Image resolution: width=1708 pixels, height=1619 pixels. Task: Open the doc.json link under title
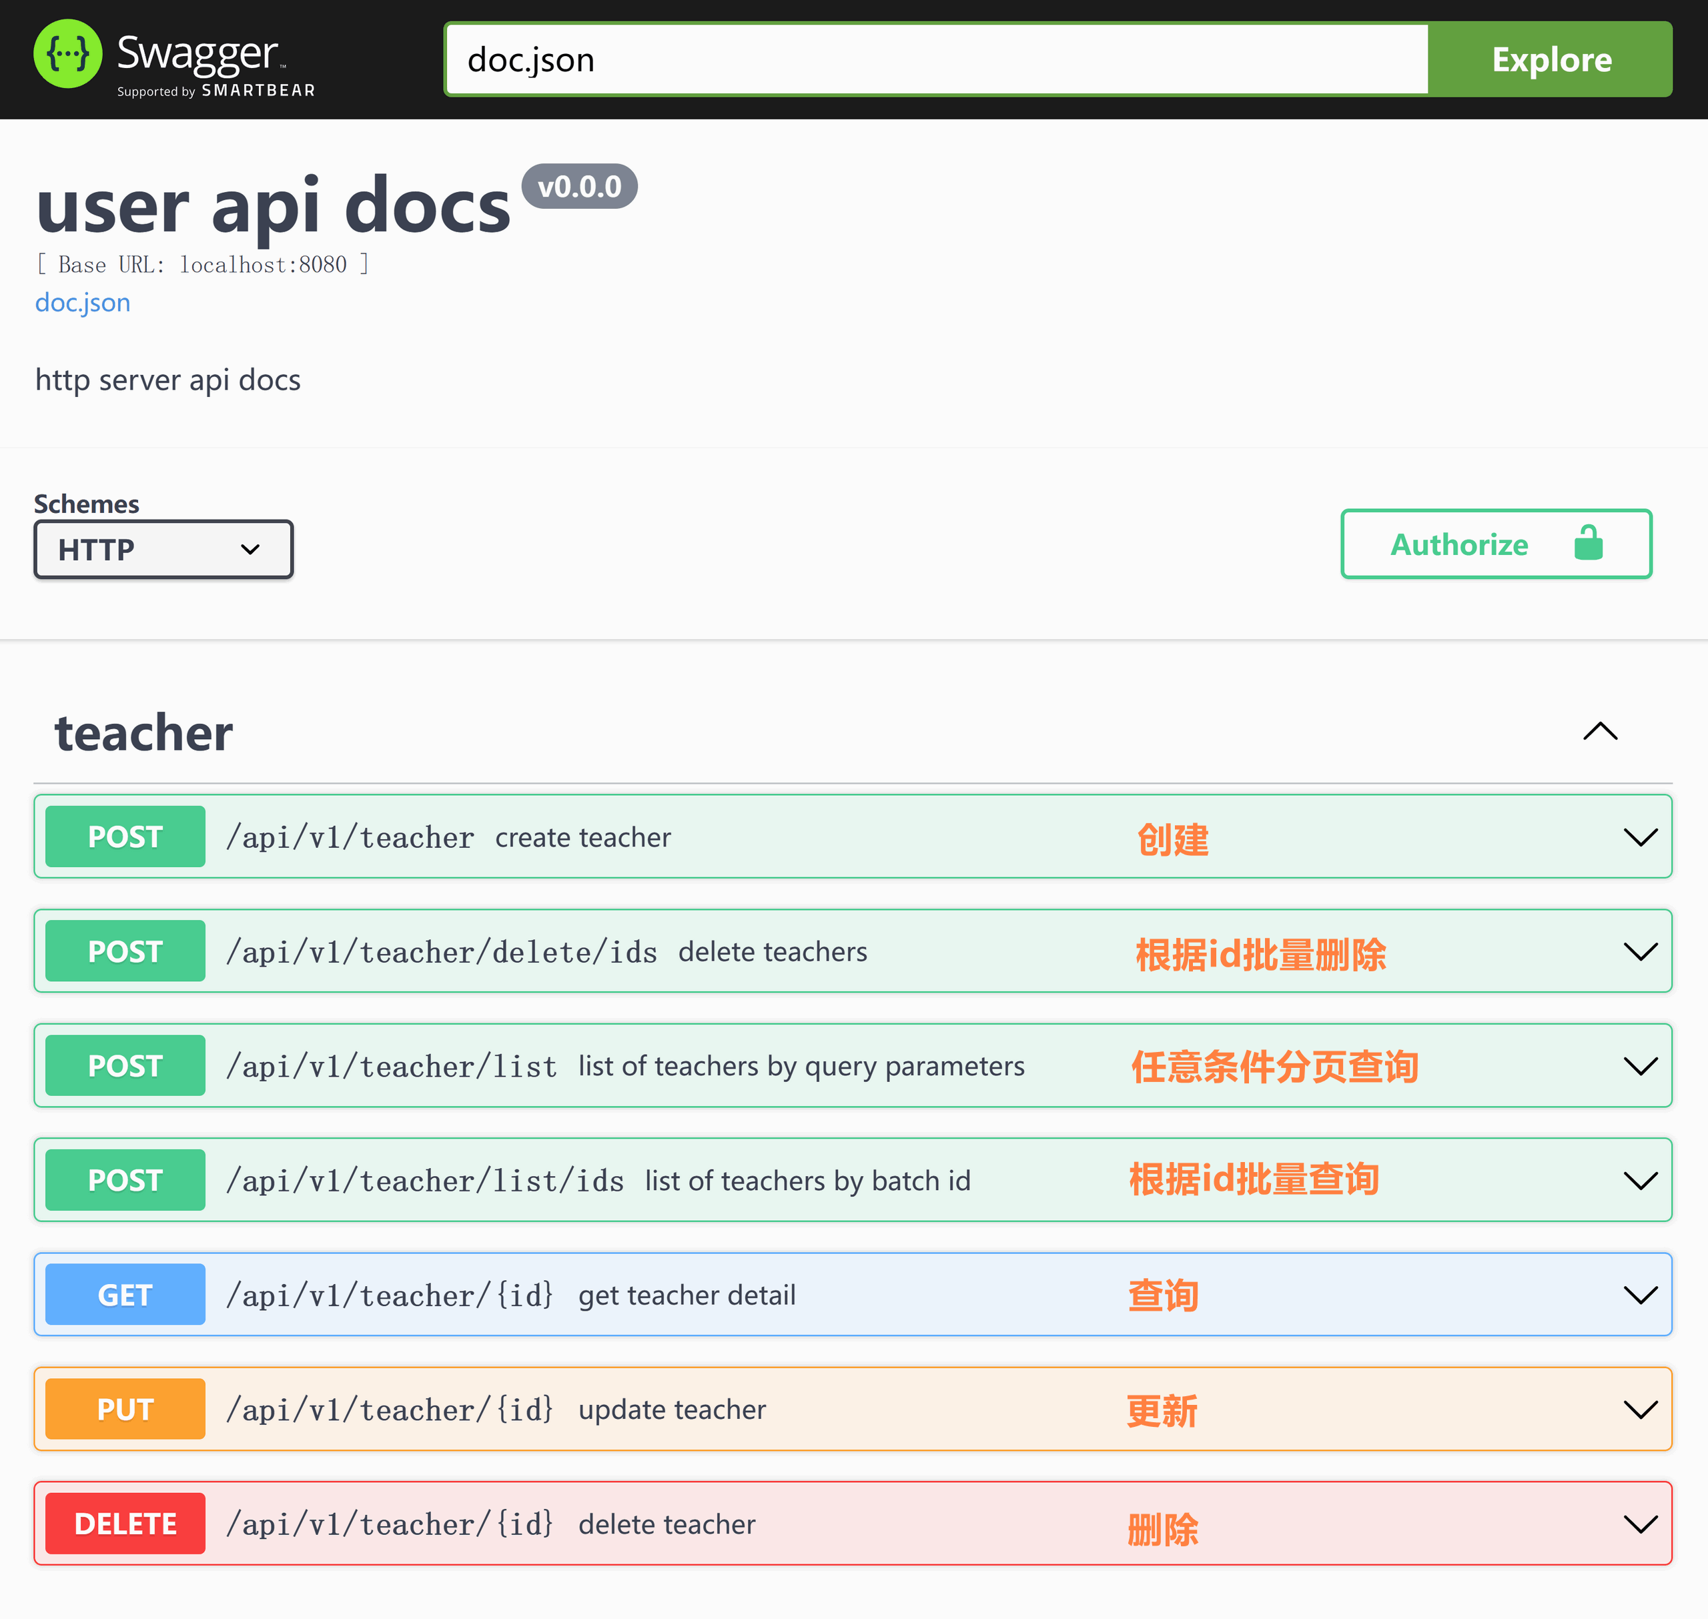[x=83, y=303]
